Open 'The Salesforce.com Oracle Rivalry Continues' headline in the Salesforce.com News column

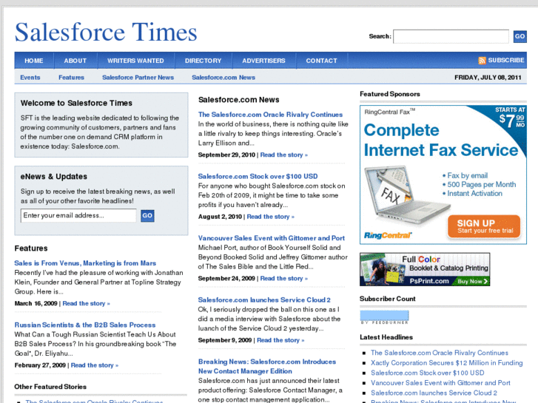[270, 115]
